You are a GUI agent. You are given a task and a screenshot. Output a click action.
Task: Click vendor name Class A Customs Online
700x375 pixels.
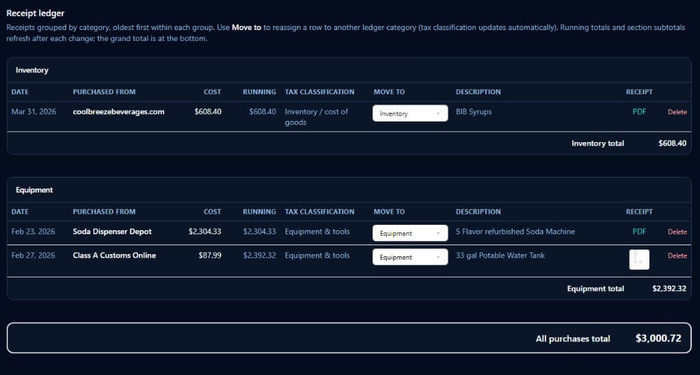[x=114, y=255]
